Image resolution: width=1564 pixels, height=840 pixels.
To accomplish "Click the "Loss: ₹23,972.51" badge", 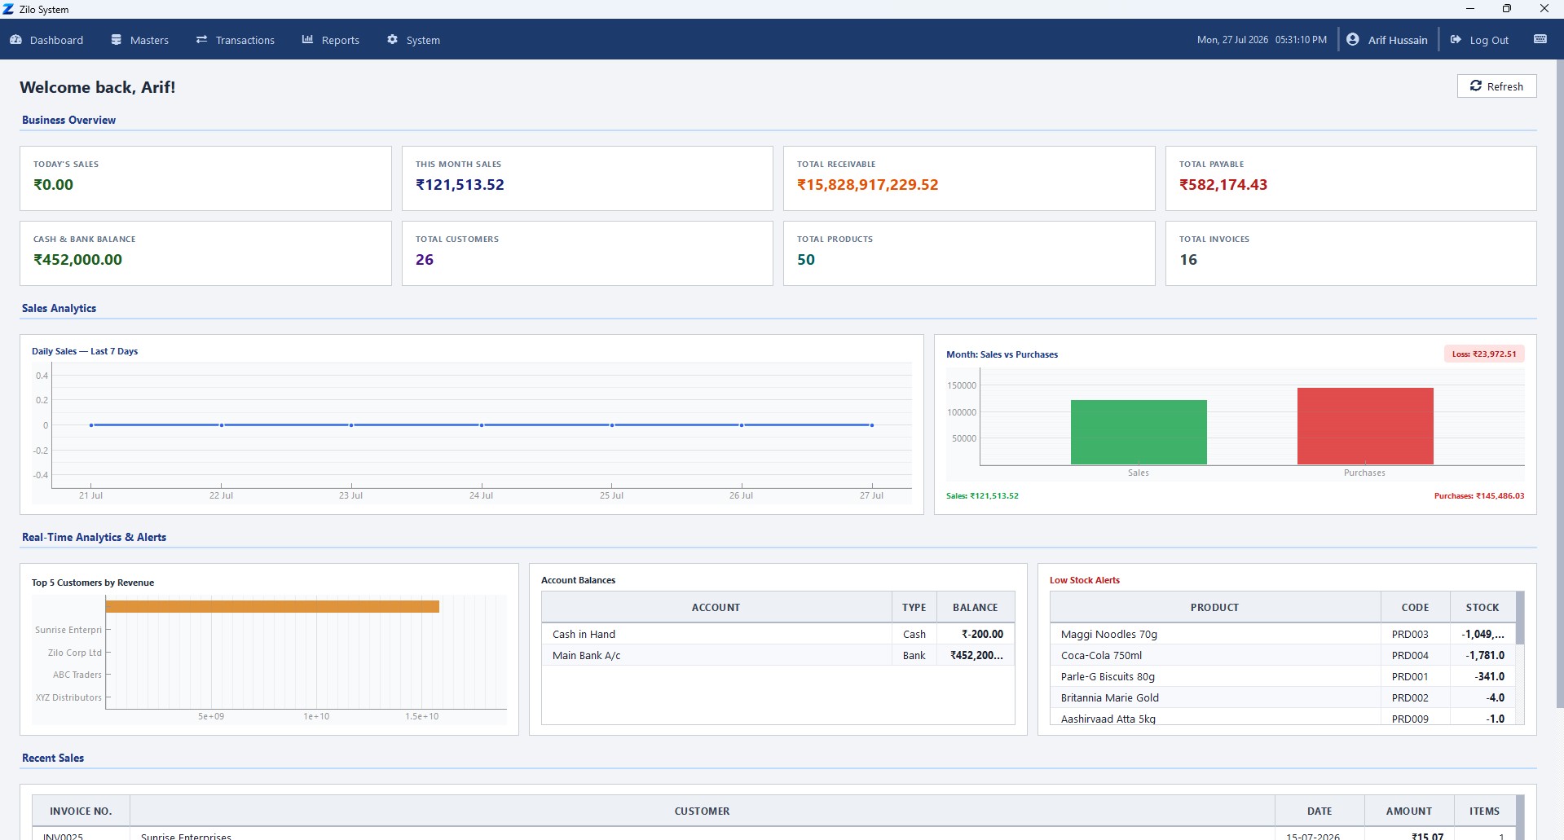I will coord(1484,354).
